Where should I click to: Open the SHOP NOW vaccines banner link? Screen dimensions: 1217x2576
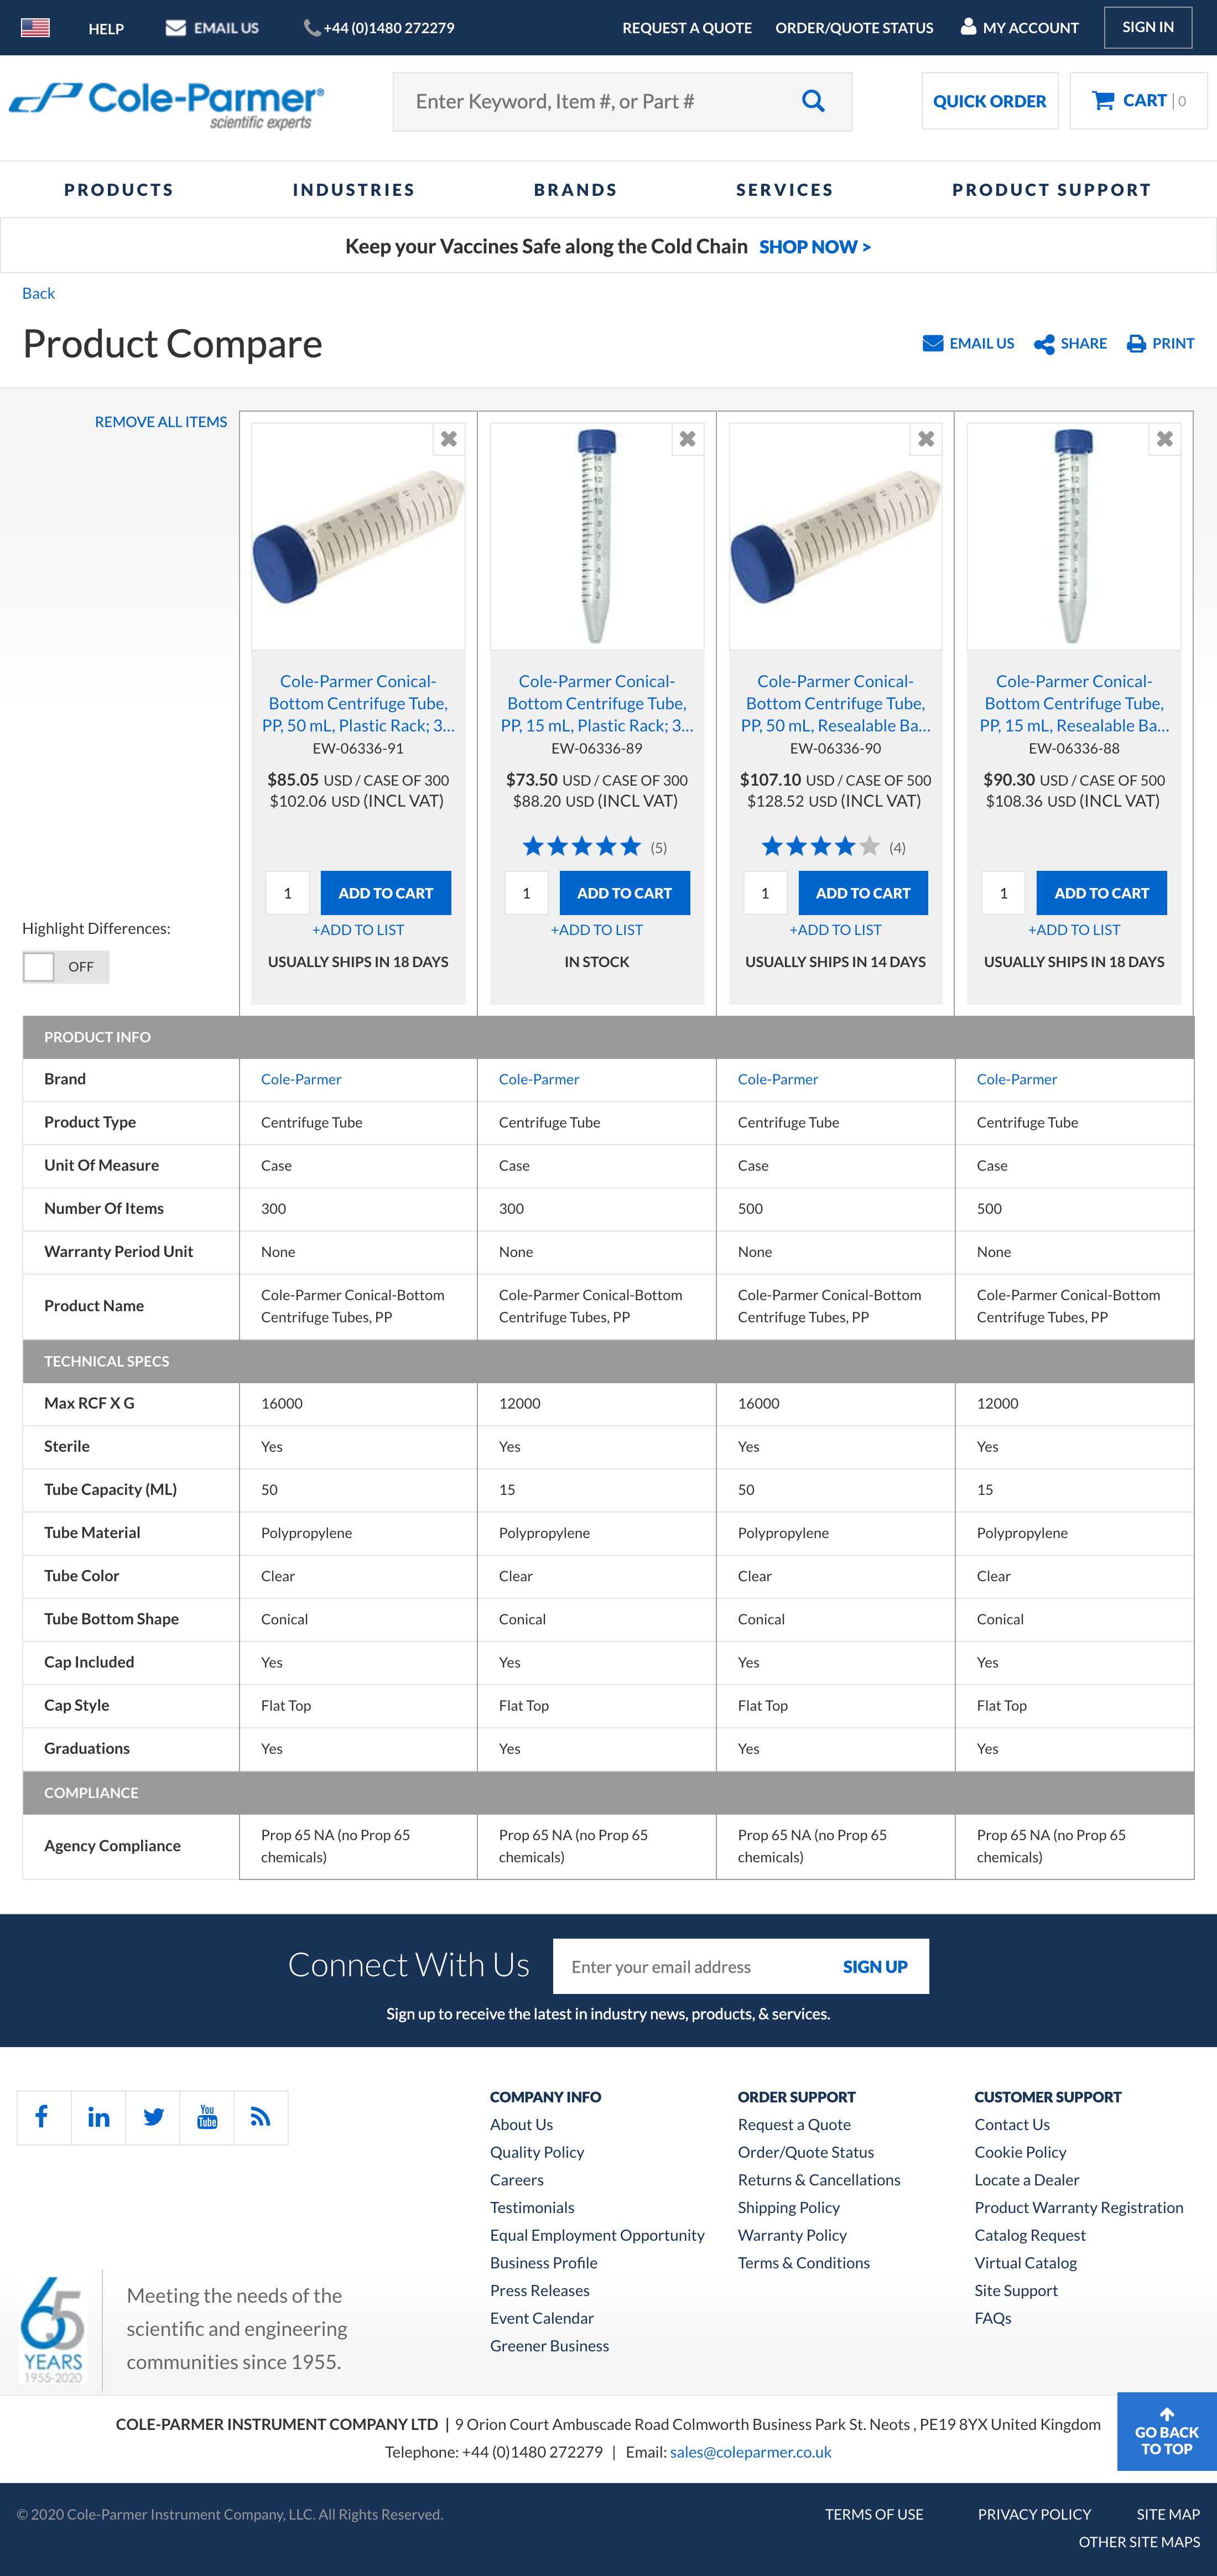[814, 246]
